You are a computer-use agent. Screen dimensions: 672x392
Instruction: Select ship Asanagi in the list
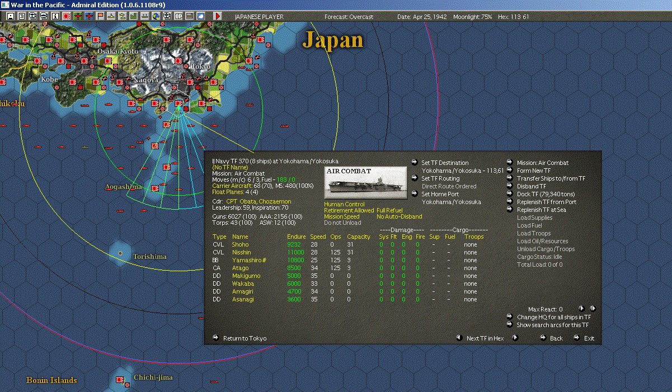click(x=244, y=299)
